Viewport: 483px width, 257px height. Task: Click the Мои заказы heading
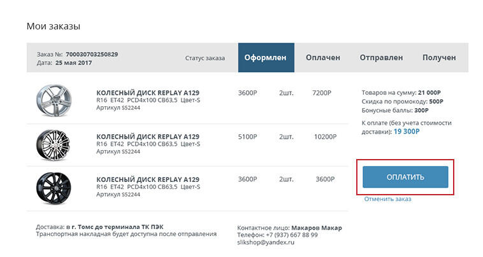point(53,27)
